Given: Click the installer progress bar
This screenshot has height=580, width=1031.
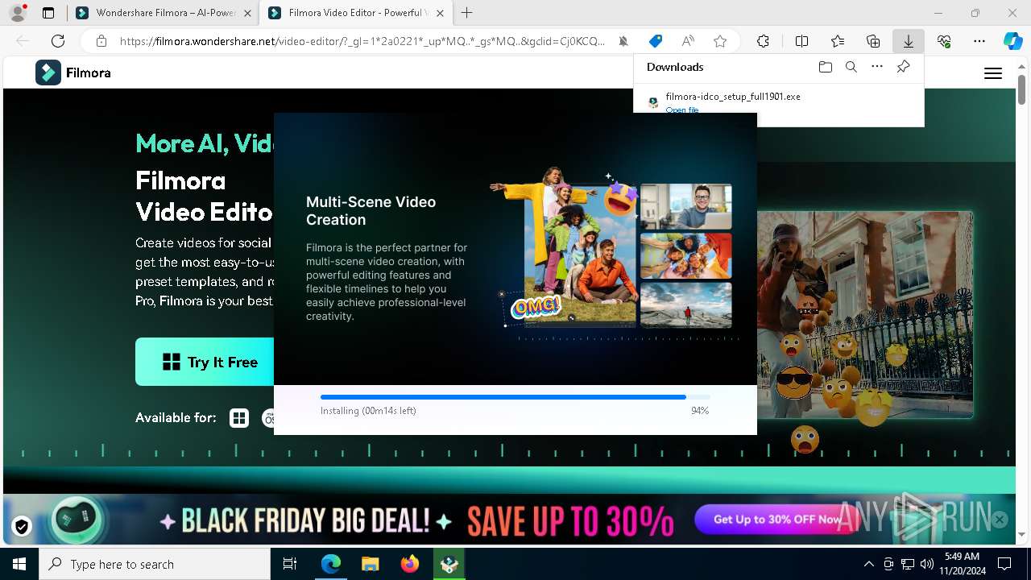Looking at the screenshot, I should 515,397.
